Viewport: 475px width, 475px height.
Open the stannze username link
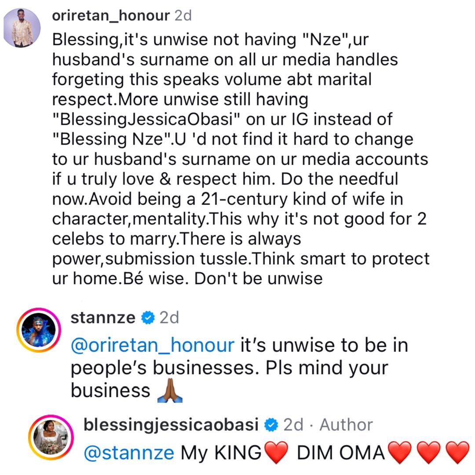coord(102,317)
